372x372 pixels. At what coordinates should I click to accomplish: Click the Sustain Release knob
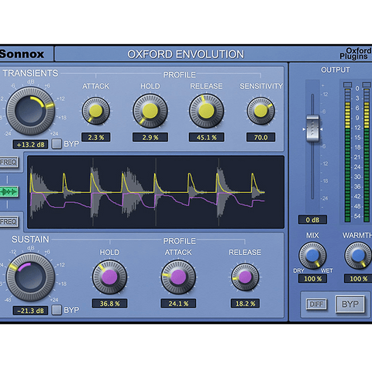(x=245, y=277)
